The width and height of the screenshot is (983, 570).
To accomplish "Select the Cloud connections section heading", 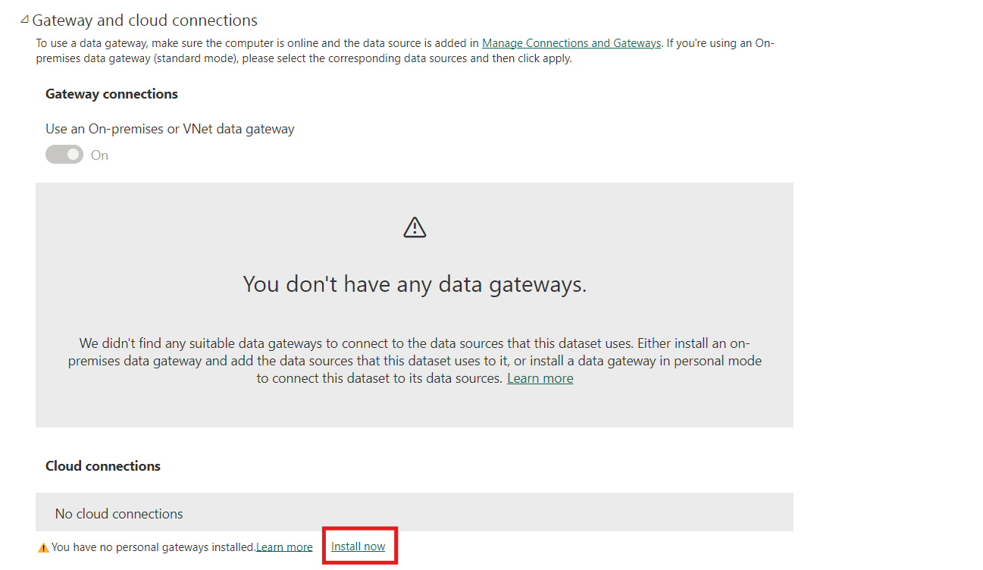I will coord(102,465).
